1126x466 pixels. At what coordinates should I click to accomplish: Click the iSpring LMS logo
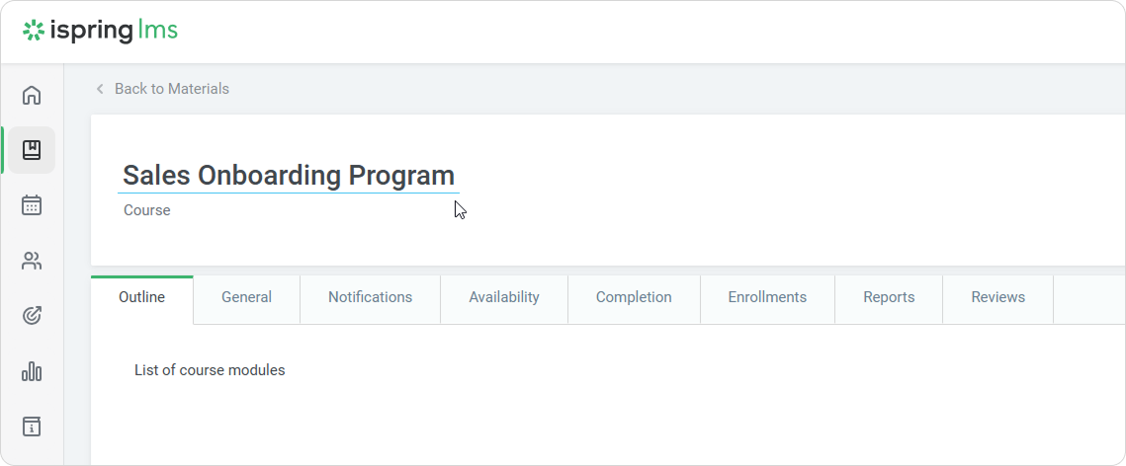pos(100,31)
